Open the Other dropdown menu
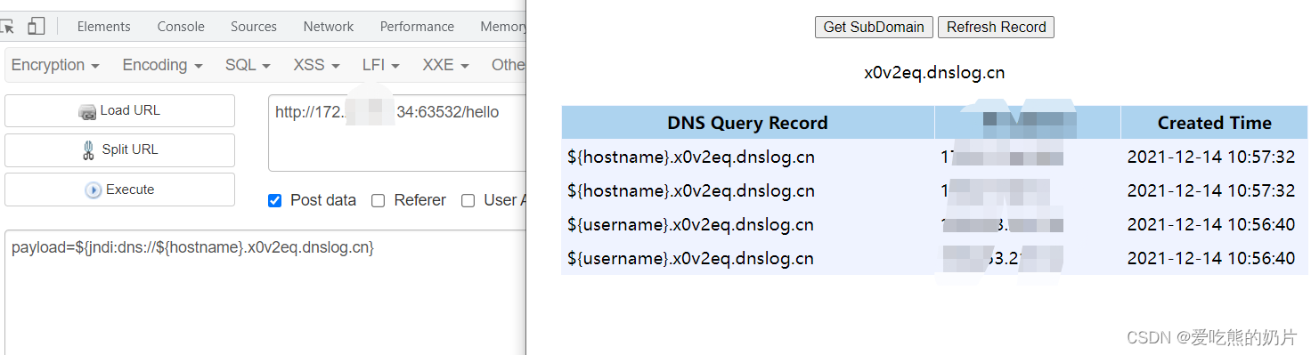Image resolution: width=1311 pixels, height=355 pixels. 509,65
